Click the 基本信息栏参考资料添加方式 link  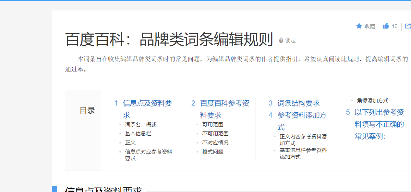click(x=303, y=153)
